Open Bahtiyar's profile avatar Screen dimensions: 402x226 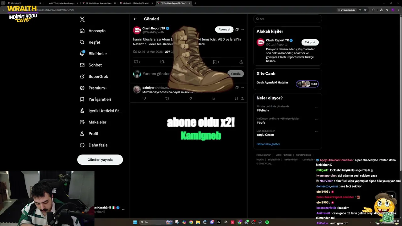137,89
